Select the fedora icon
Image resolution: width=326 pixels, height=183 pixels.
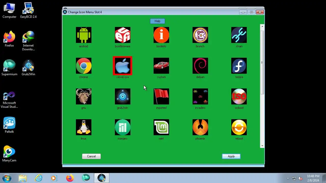coord(239,66)
